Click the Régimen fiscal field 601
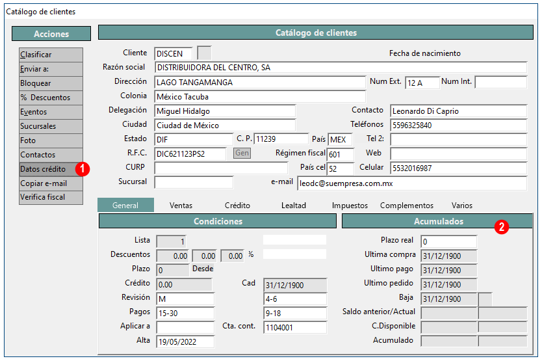Image resolution: width=542 pixels, height=361 pixels. (341, 154)
